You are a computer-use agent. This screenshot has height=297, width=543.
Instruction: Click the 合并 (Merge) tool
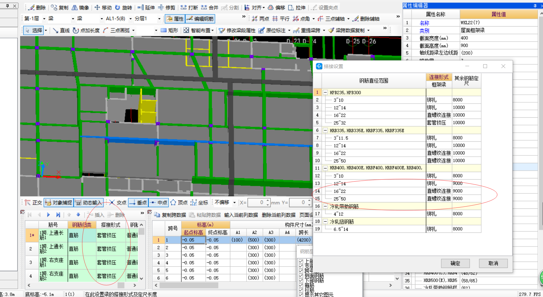point(210,7)
